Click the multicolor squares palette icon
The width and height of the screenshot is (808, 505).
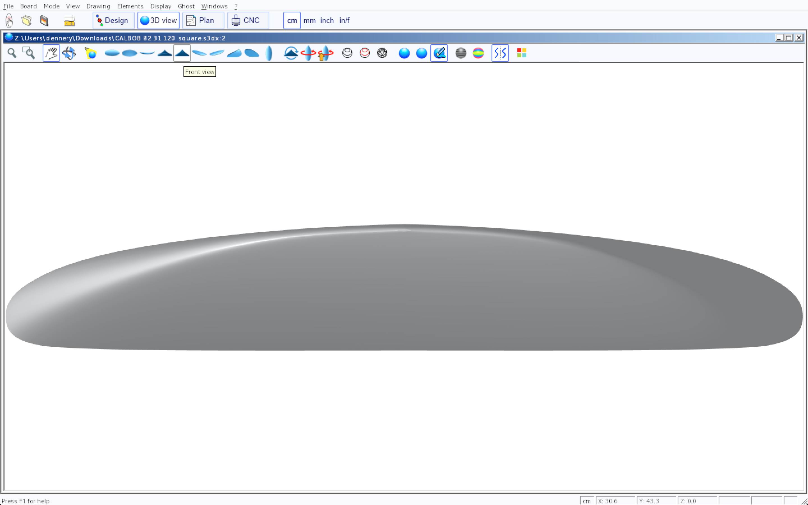tap(522, 53)
